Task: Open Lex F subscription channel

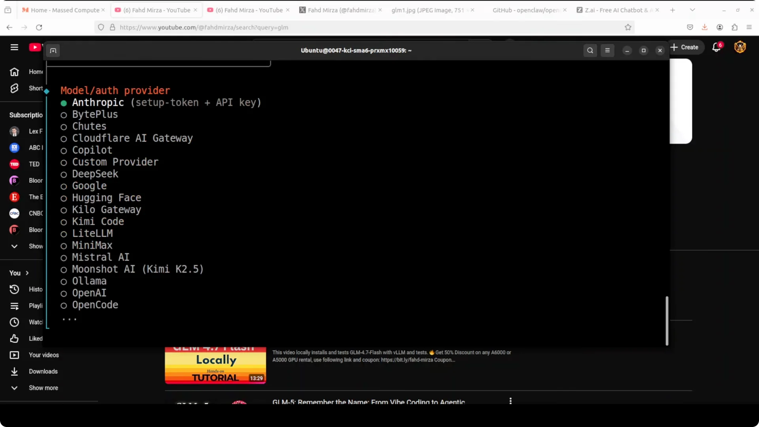Action: tap(26, 131)
